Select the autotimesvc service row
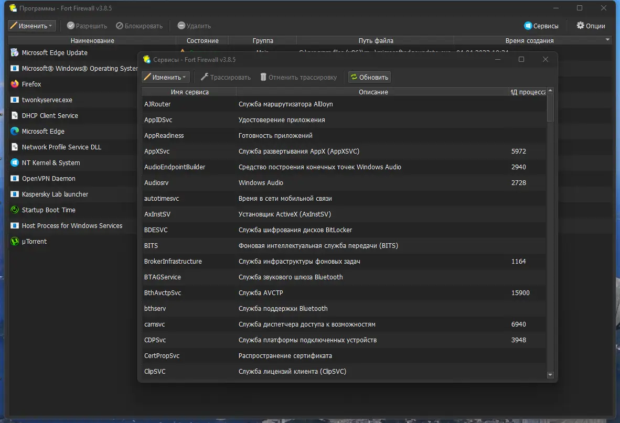 [344, 198]
